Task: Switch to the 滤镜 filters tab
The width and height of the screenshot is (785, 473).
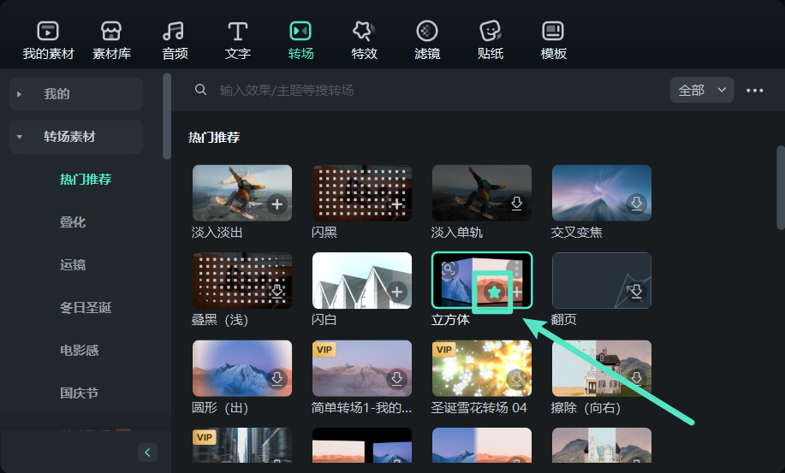Action: coord(427,41)
